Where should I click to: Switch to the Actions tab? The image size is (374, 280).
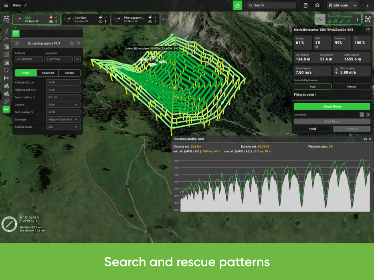coord(69,73)
